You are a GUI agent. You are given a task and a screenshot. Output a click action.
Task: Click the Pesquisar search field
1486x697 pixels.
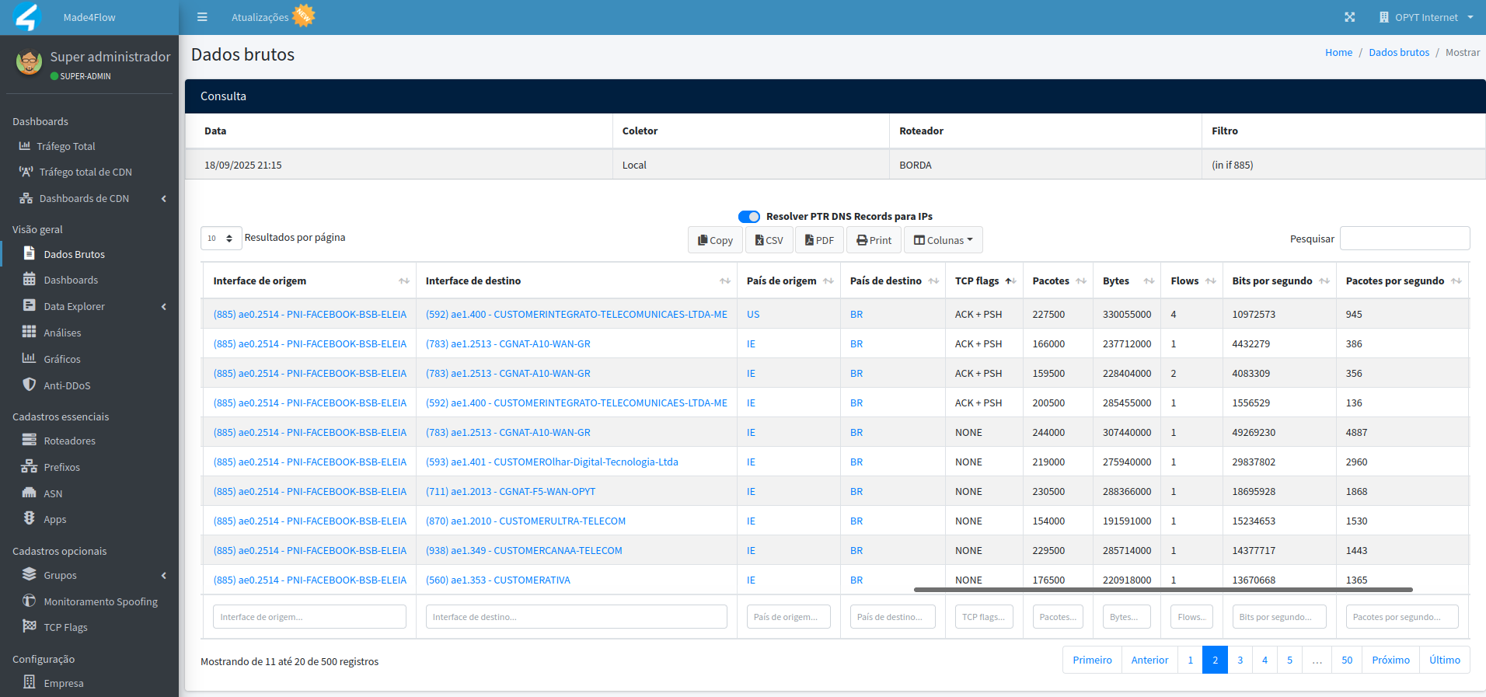point(1404,239)
